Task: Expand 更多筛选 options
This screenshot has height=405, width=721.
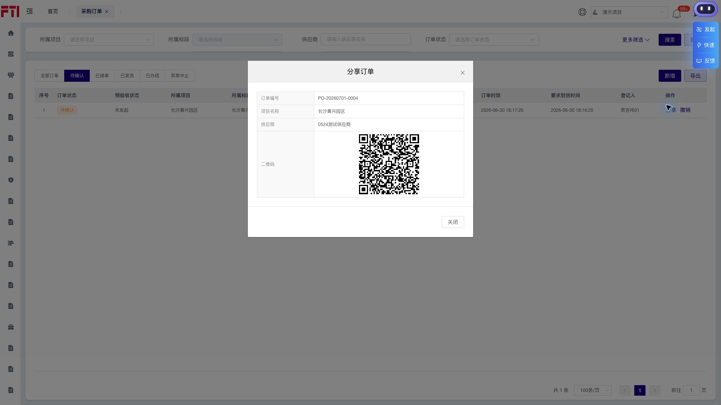Action: (636, 40)
